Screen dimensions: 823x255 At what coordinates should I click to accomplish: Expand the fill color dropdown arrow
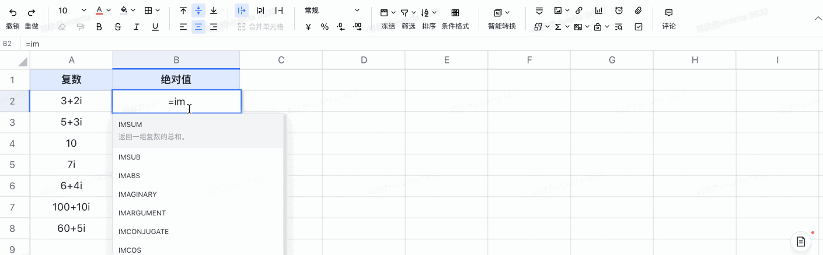(x=133, y=11)
